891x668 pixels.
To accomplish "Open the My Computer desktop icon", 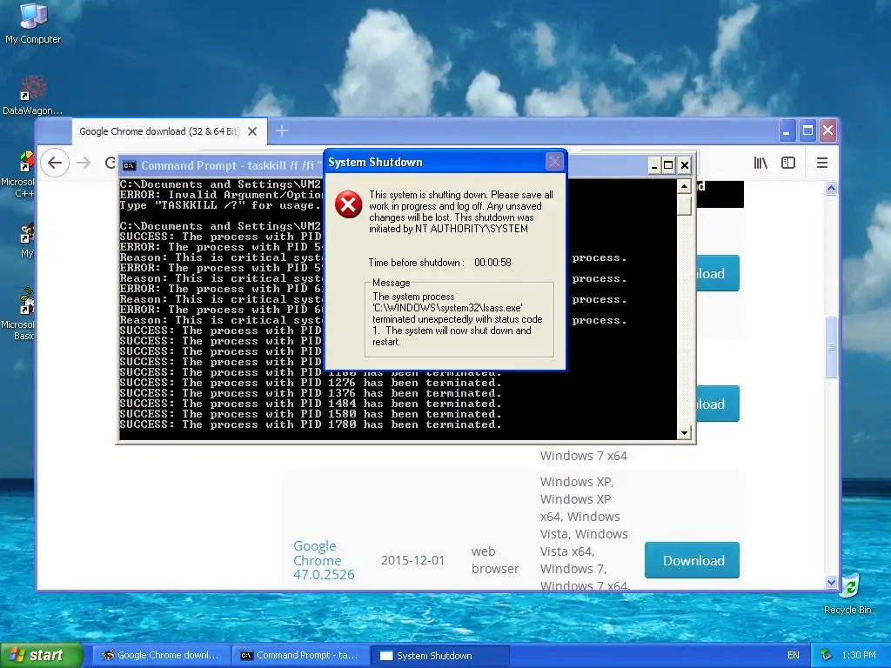I will point(33,23).
